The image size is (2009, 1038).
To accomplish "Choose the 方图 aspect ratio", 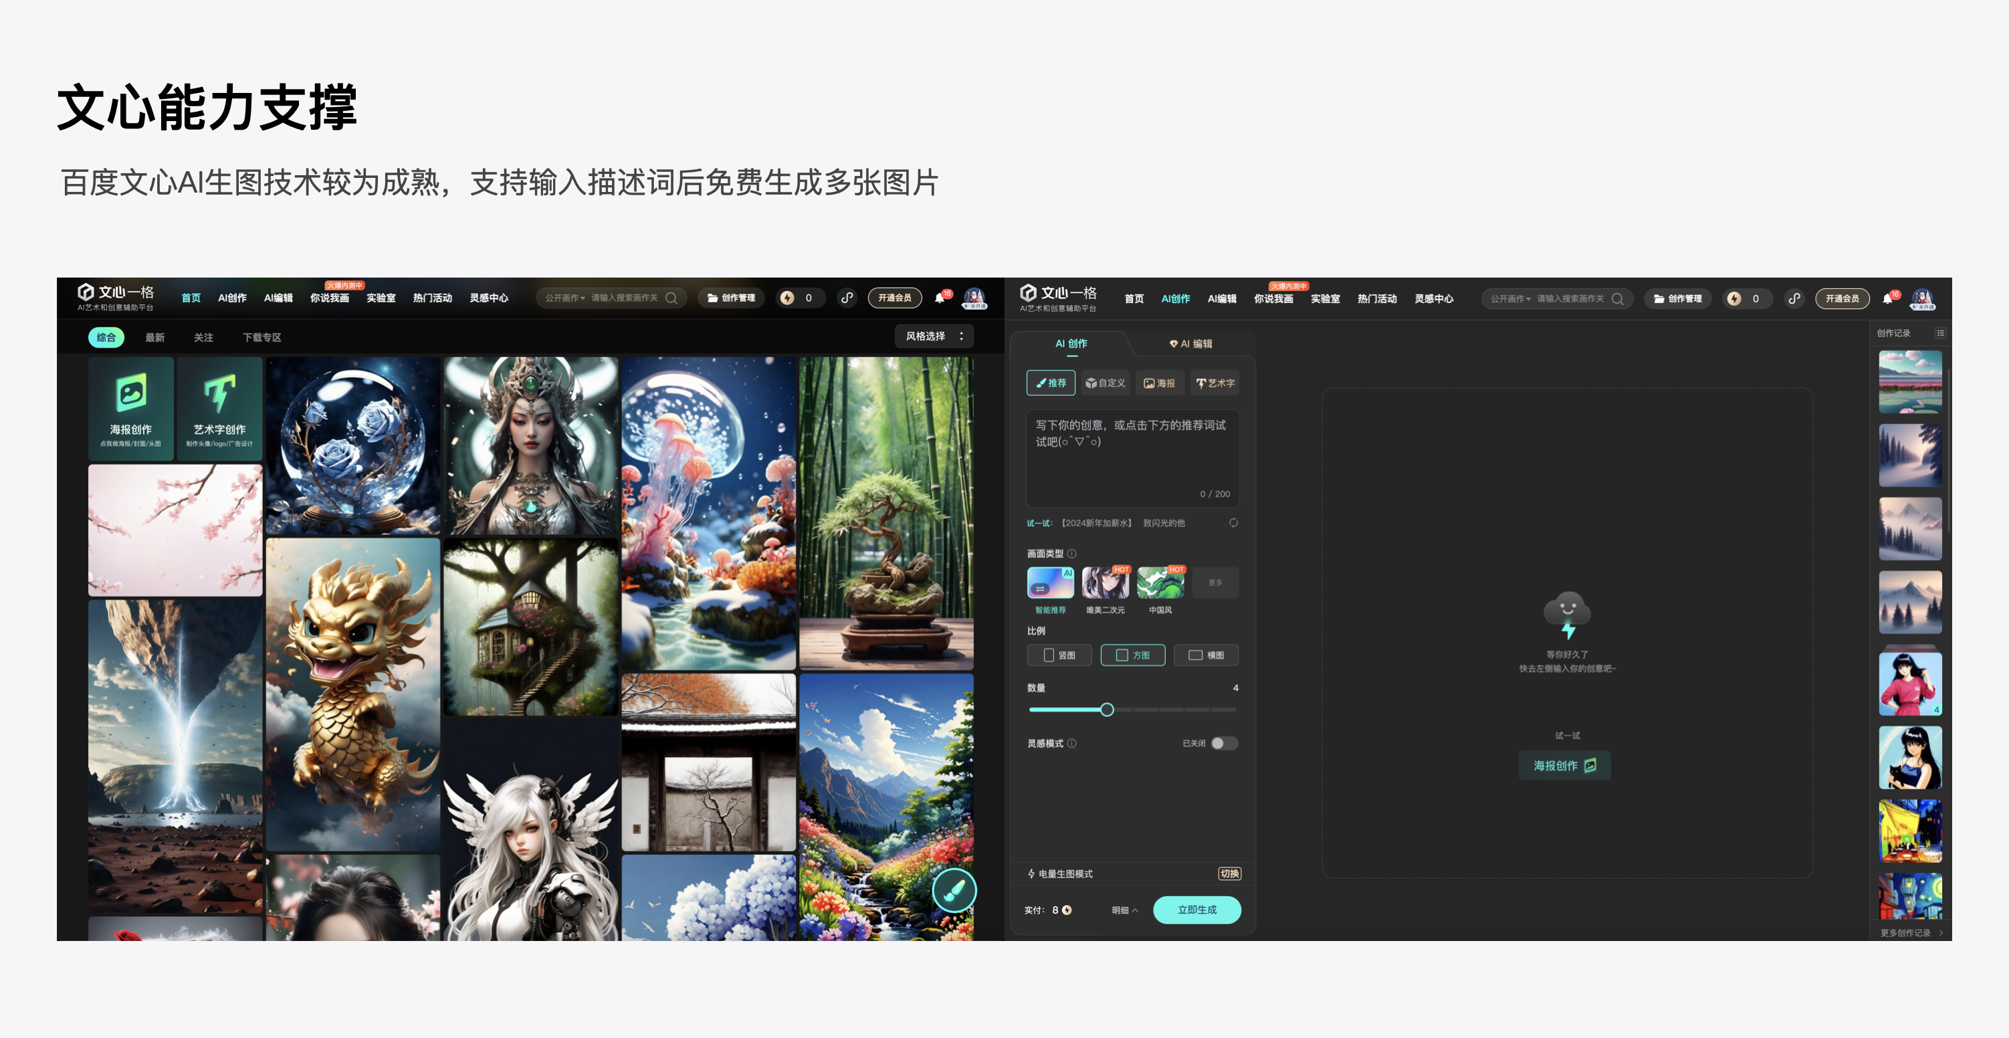I will tap(1132, 655).
